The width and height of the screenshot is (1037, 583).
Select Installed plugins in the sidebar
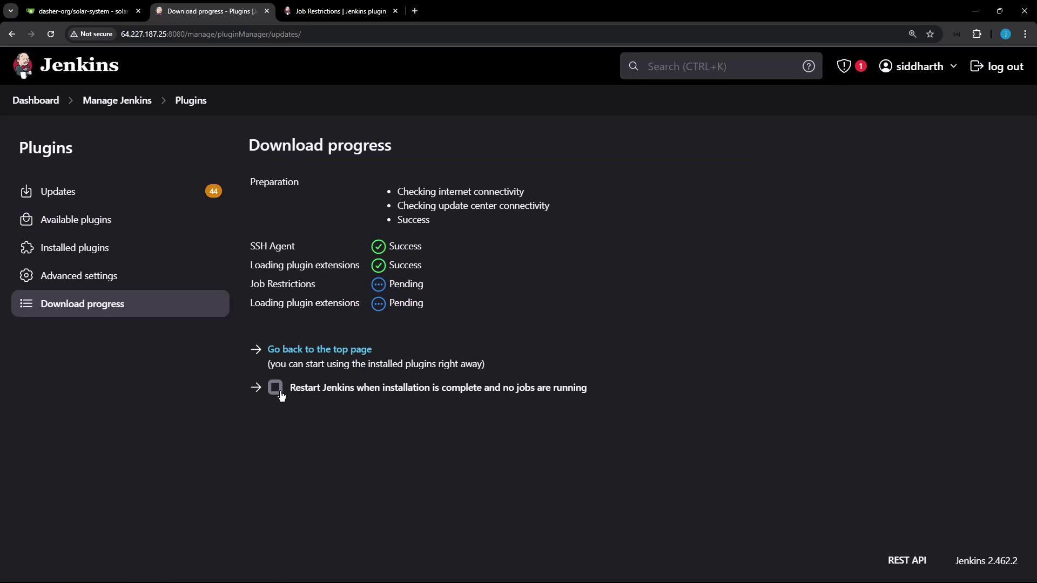tap(75, 248)
